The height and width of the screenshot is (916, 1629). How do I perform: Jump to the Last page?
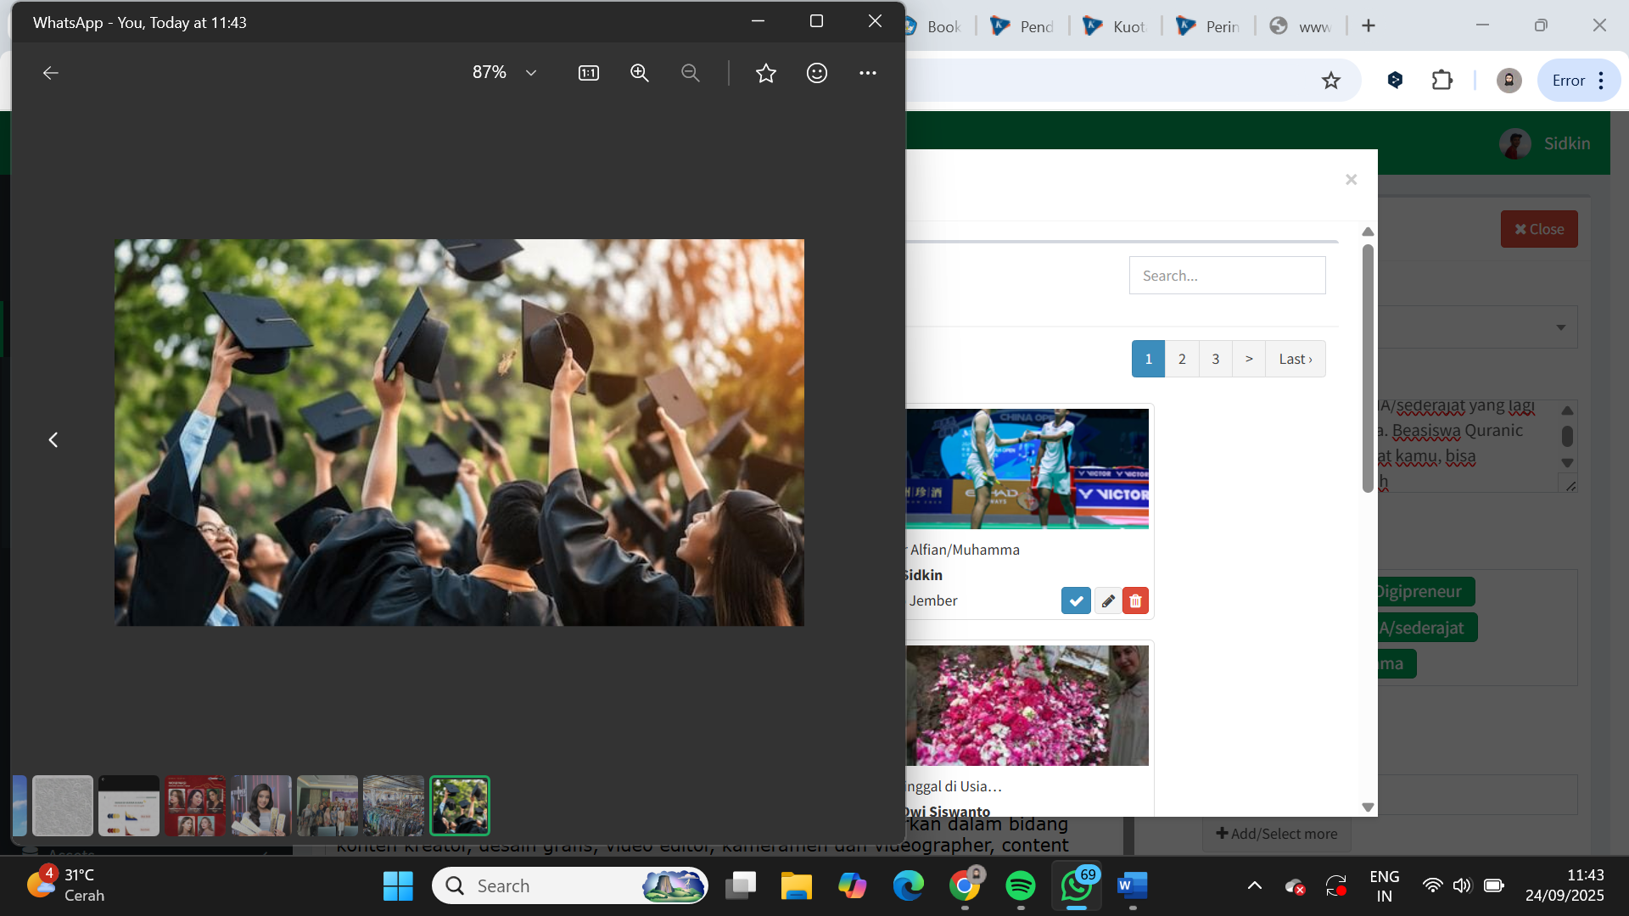pyautogui.click(x=1295, y=359)
